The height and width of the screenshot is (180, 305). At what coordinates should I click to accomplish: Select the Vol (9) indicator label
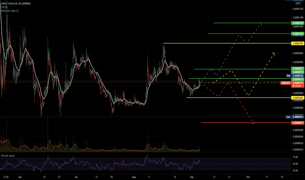4,7
